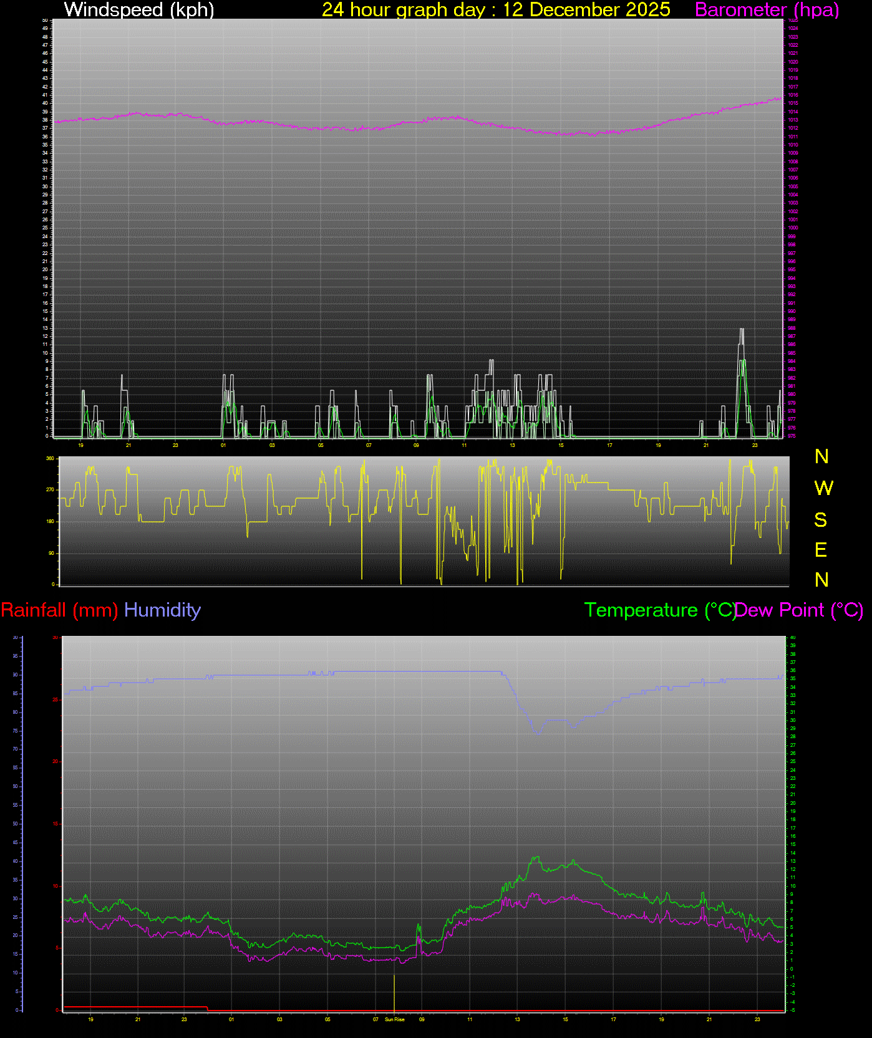Image resolution: width=872 pixels, height=1038 pixels.
Task: Click the "13" hour label under windspeed chart
Action: click(x=512, y=445)
